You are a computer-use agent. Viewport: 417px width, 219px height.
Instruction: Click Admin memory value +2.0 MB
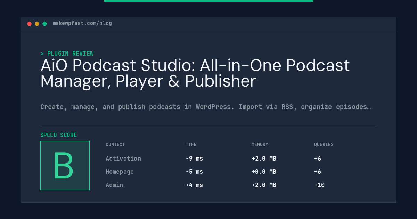tap(264, 185)
